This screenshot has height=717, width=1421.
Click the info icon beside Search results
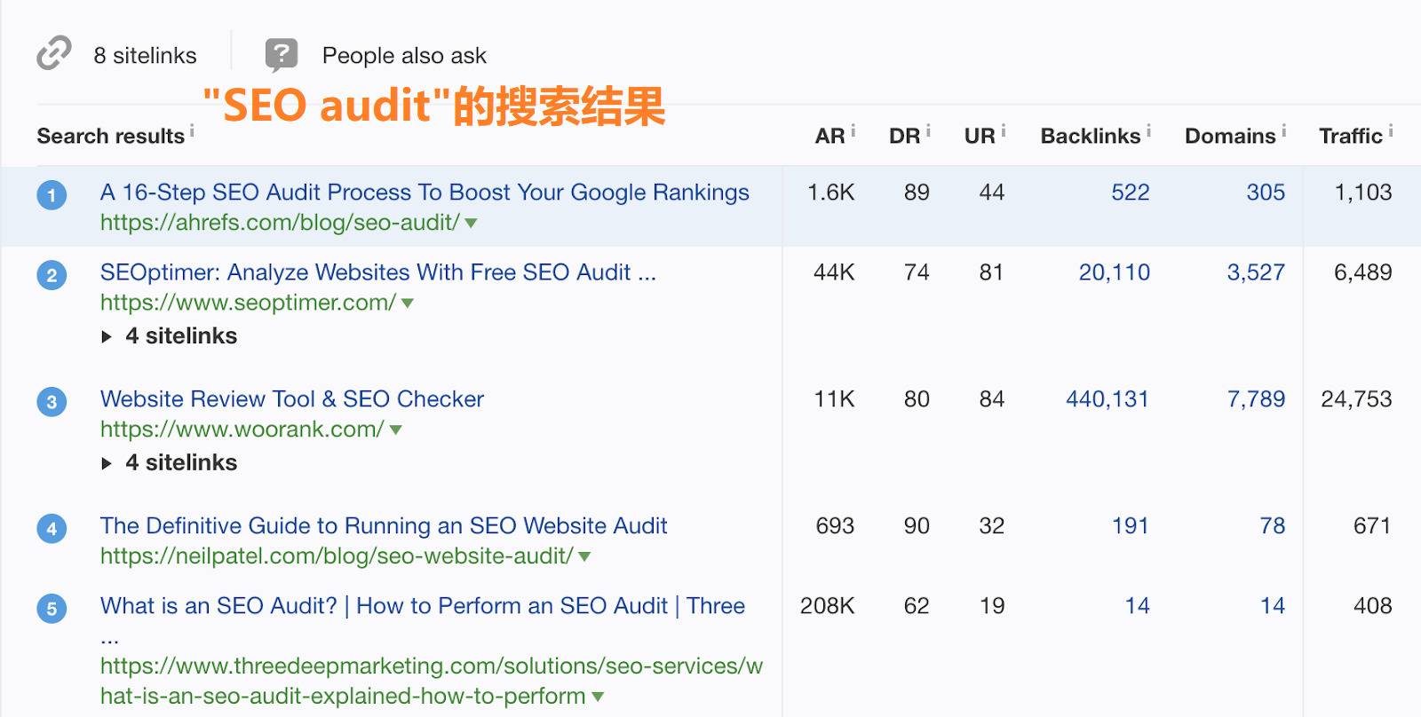pos(192,131)
